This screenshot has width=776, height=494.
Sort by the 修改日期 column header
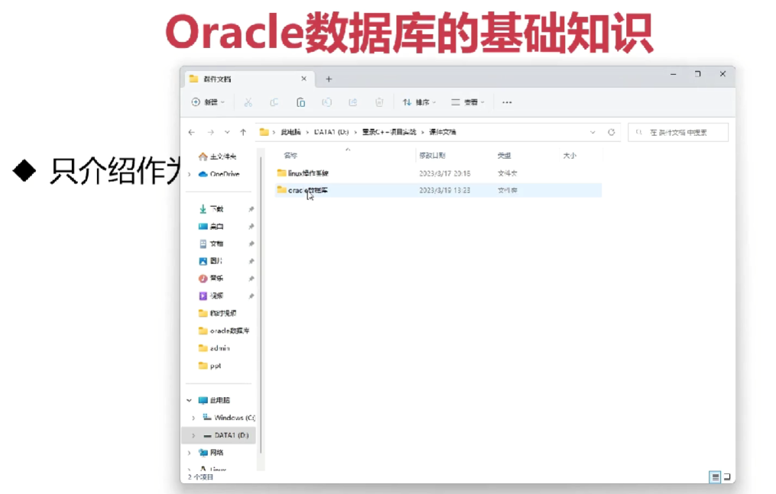click(x=432, y=156)
